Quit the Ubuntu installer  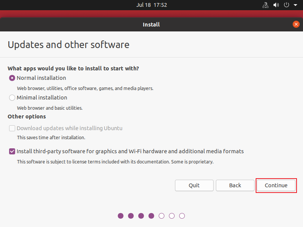tap(194, 185)
